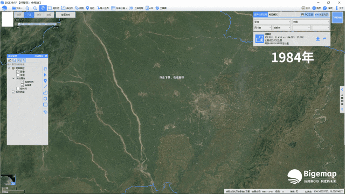
Task: Toggle the bottom-most layer tree checkbox
Action: click(13, 92)
